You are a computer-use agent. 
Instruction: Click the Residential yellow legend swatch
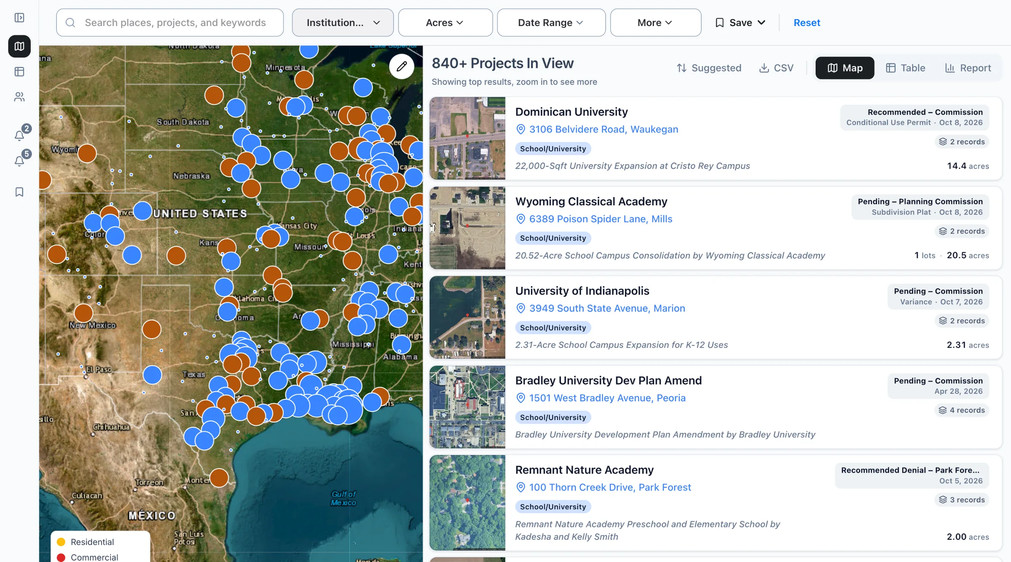[61, 542]
